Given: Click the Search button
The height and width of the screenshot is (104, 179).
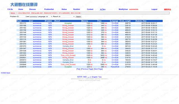Looking at the screenshot, I should click(x=78, y=17).
